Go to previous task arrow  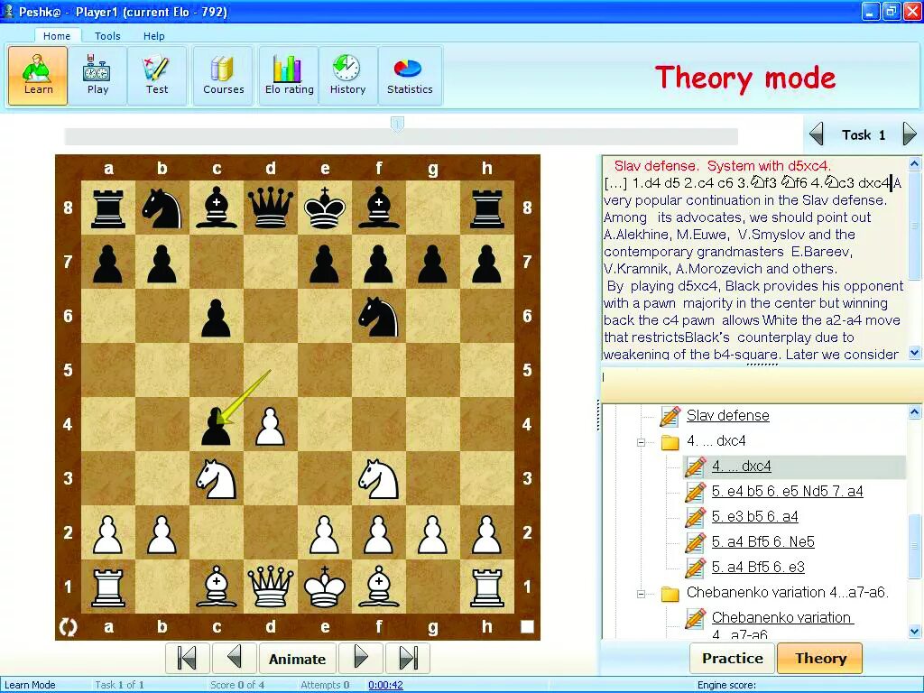[817, 134]
